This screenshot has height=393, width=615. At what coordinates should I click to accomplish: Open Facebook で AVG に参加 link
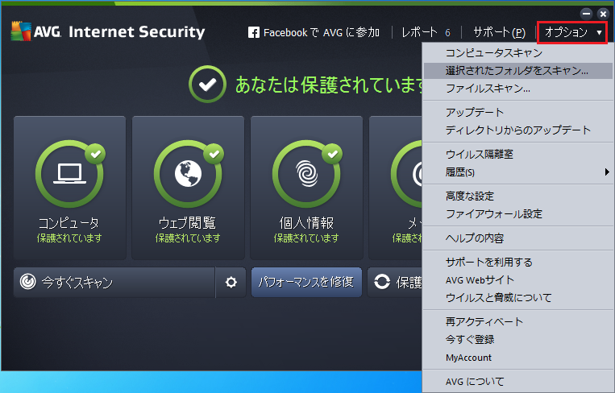coord(314,32)
